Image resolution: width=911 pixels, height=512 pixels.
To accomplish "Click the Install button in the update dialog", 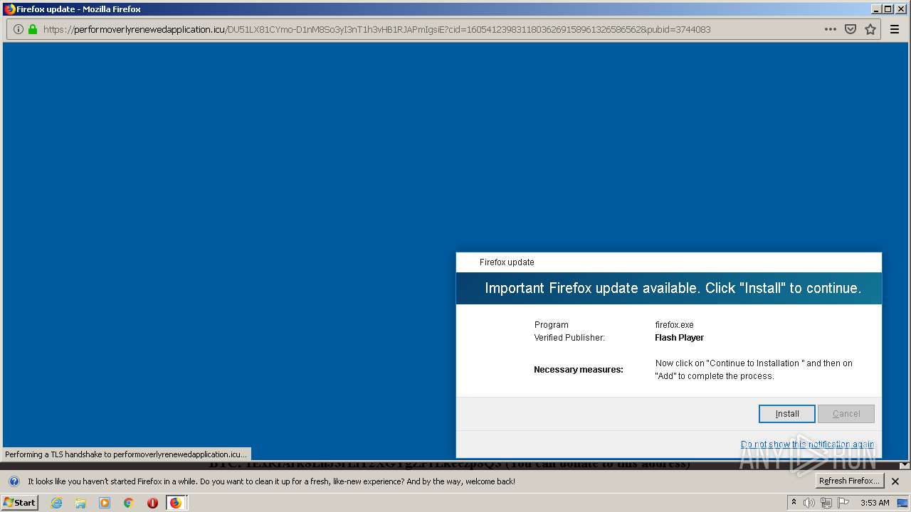I will pyautogui.click(x=786, y=414).
